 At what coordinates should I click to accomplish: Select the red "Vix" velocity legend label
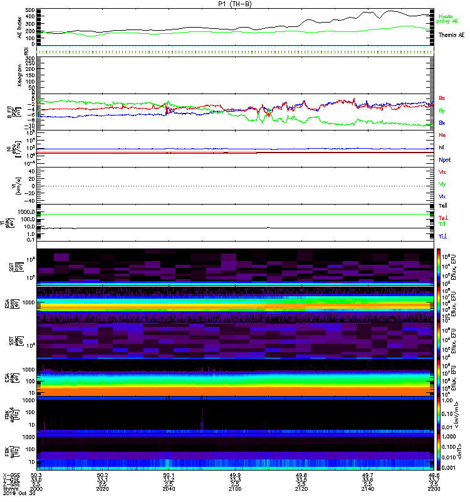[442, 172]
